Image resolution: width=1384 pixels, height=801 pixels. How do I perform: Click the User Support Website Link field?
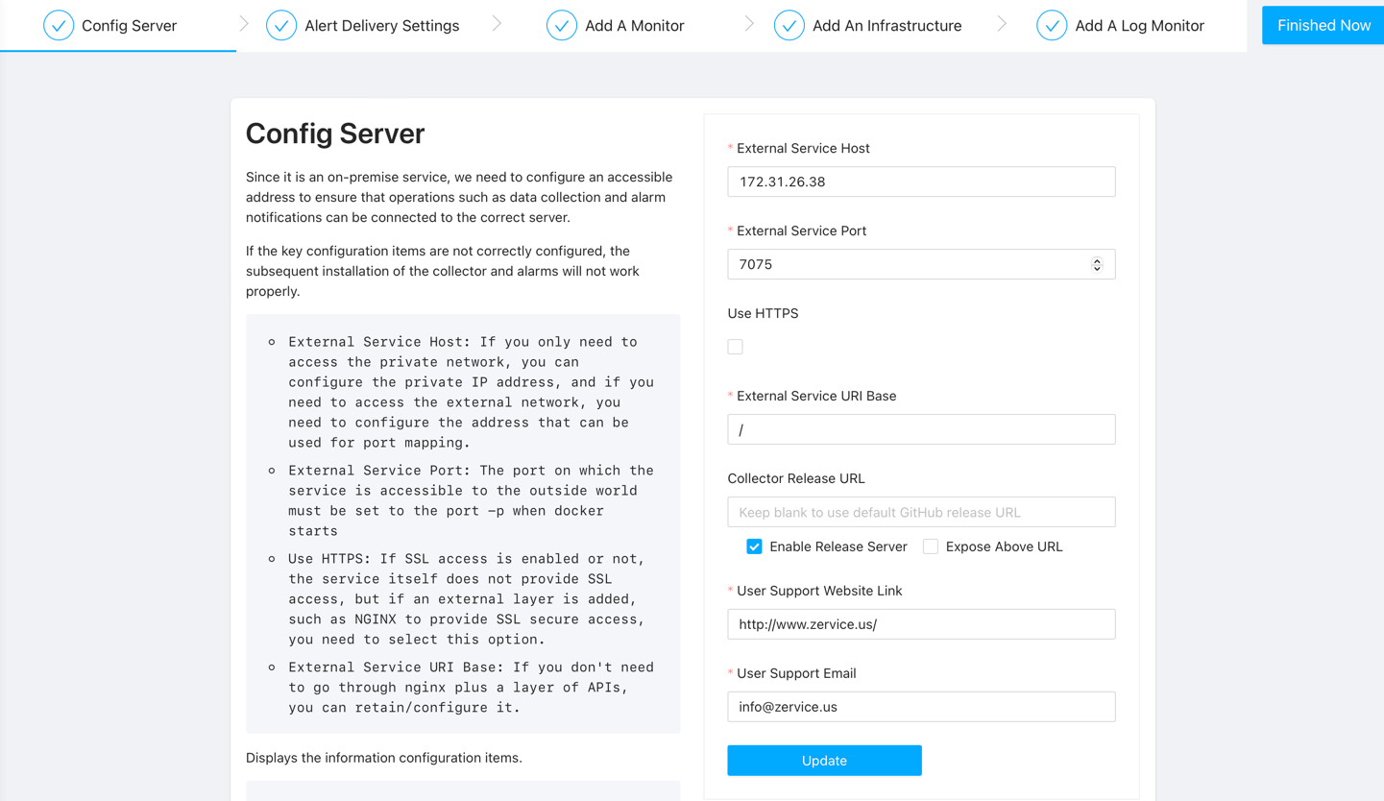pyautogui.click(x=920, y=624)
